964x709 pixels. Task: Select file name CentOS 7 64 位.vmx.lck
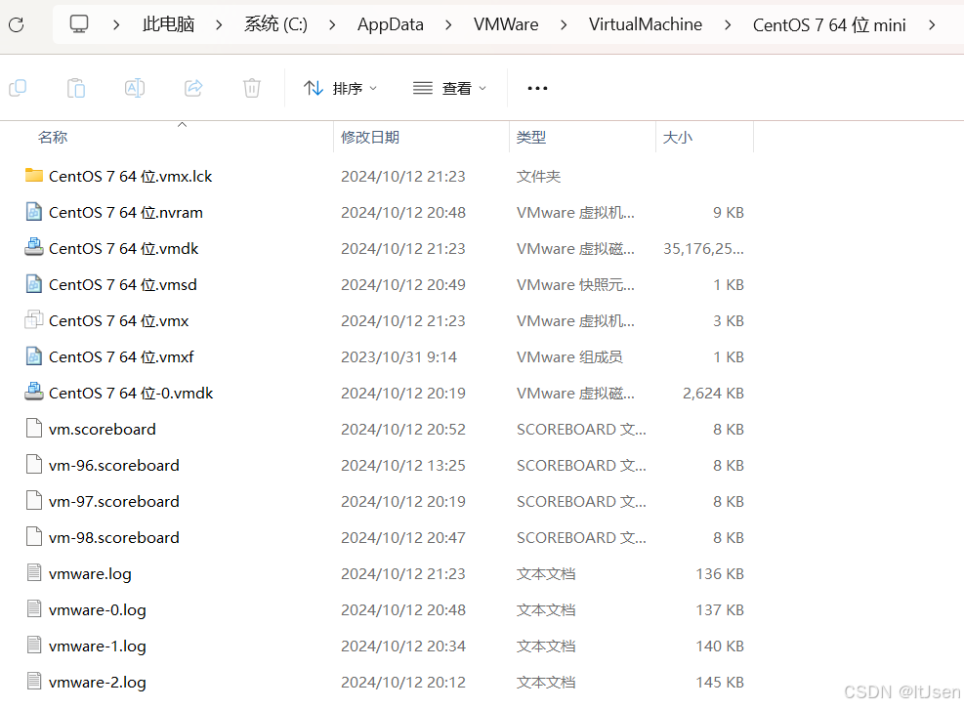[x=130, y=177]
